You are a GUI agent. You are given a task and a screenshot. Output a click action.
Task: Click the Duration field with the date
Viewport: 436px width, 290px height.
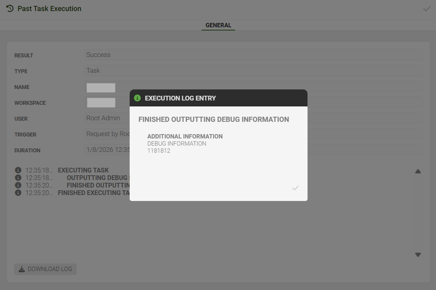click(107, 150)
